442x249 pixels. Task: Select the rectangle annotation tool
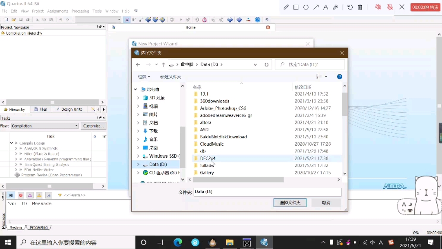[295, 7]
